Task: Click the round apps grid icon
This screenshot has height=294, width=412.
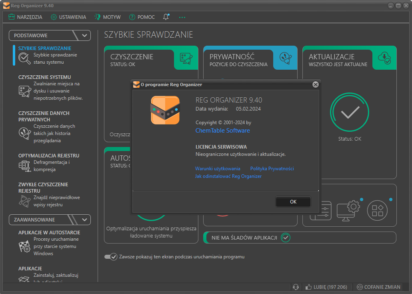Action: pyautogui.click(x=377, y=211)
